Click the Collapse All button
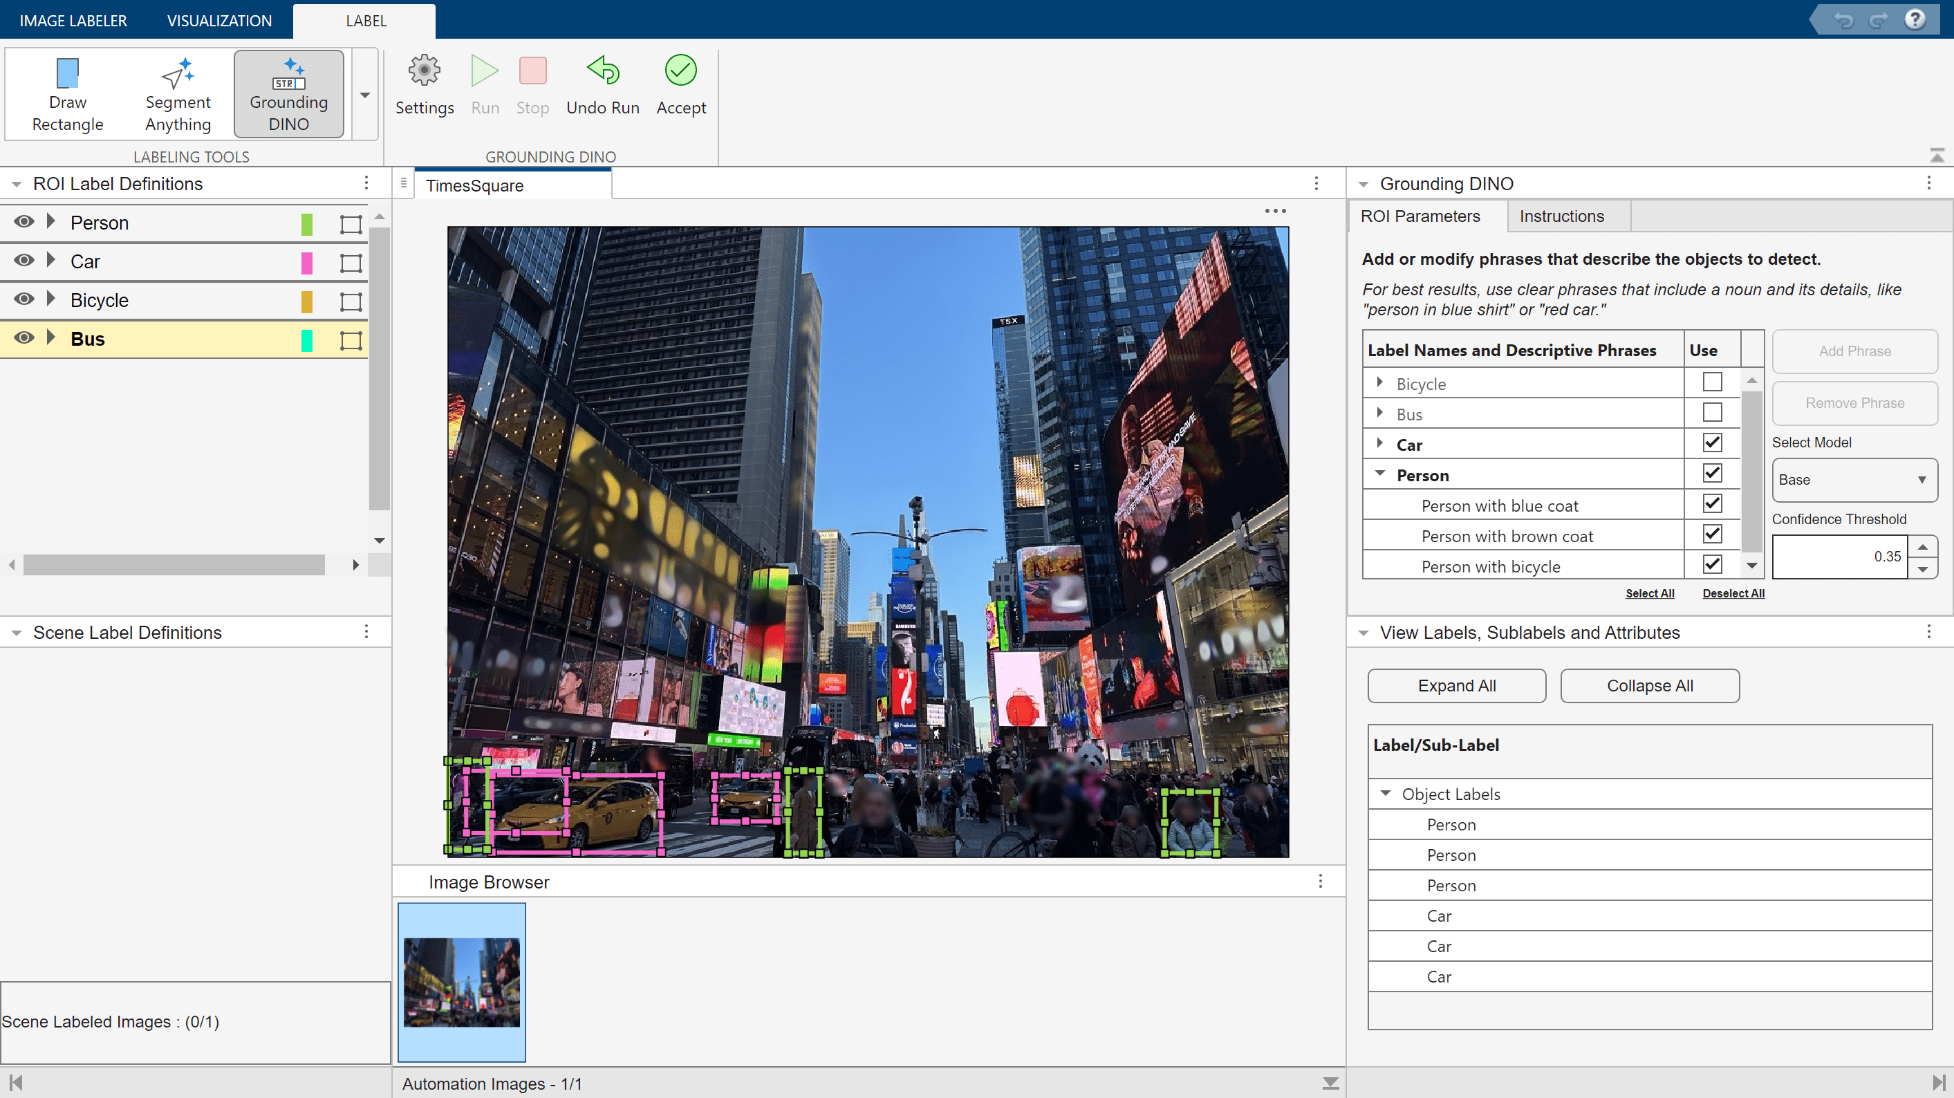The height and width of the screenshot is (1098, 1954). (x=1649, y=685)
